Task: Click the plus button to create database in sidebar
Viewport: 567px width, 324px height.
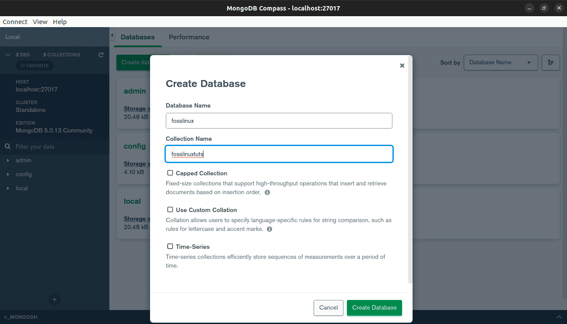Action: [55, 300]
